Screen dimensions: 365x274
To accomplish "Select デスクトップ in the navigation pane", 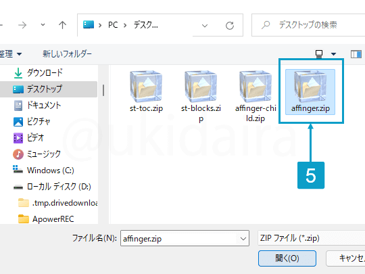I will point(49,89).
